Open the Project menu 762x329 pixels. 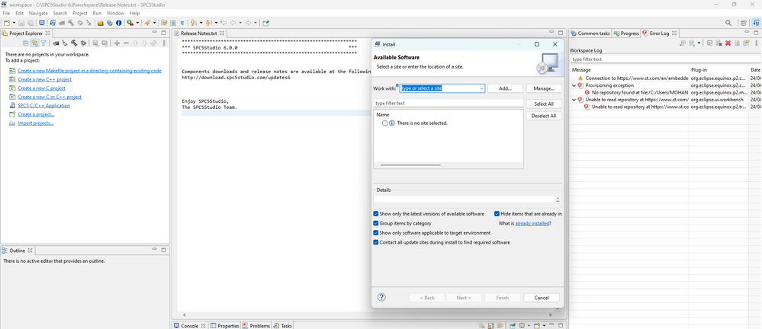pos(80,13)
